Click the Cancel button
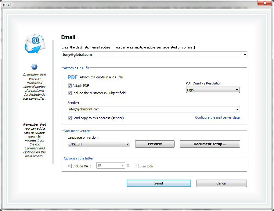This screenshot has width=274, height=211. click(x=222, y=183)
